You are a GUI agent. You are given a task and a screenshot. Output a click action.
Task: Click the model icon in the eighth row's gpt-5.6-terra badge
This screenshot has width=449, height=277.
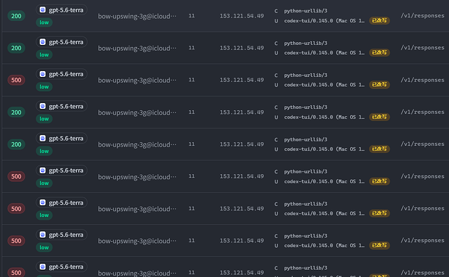tap(43, 235)
